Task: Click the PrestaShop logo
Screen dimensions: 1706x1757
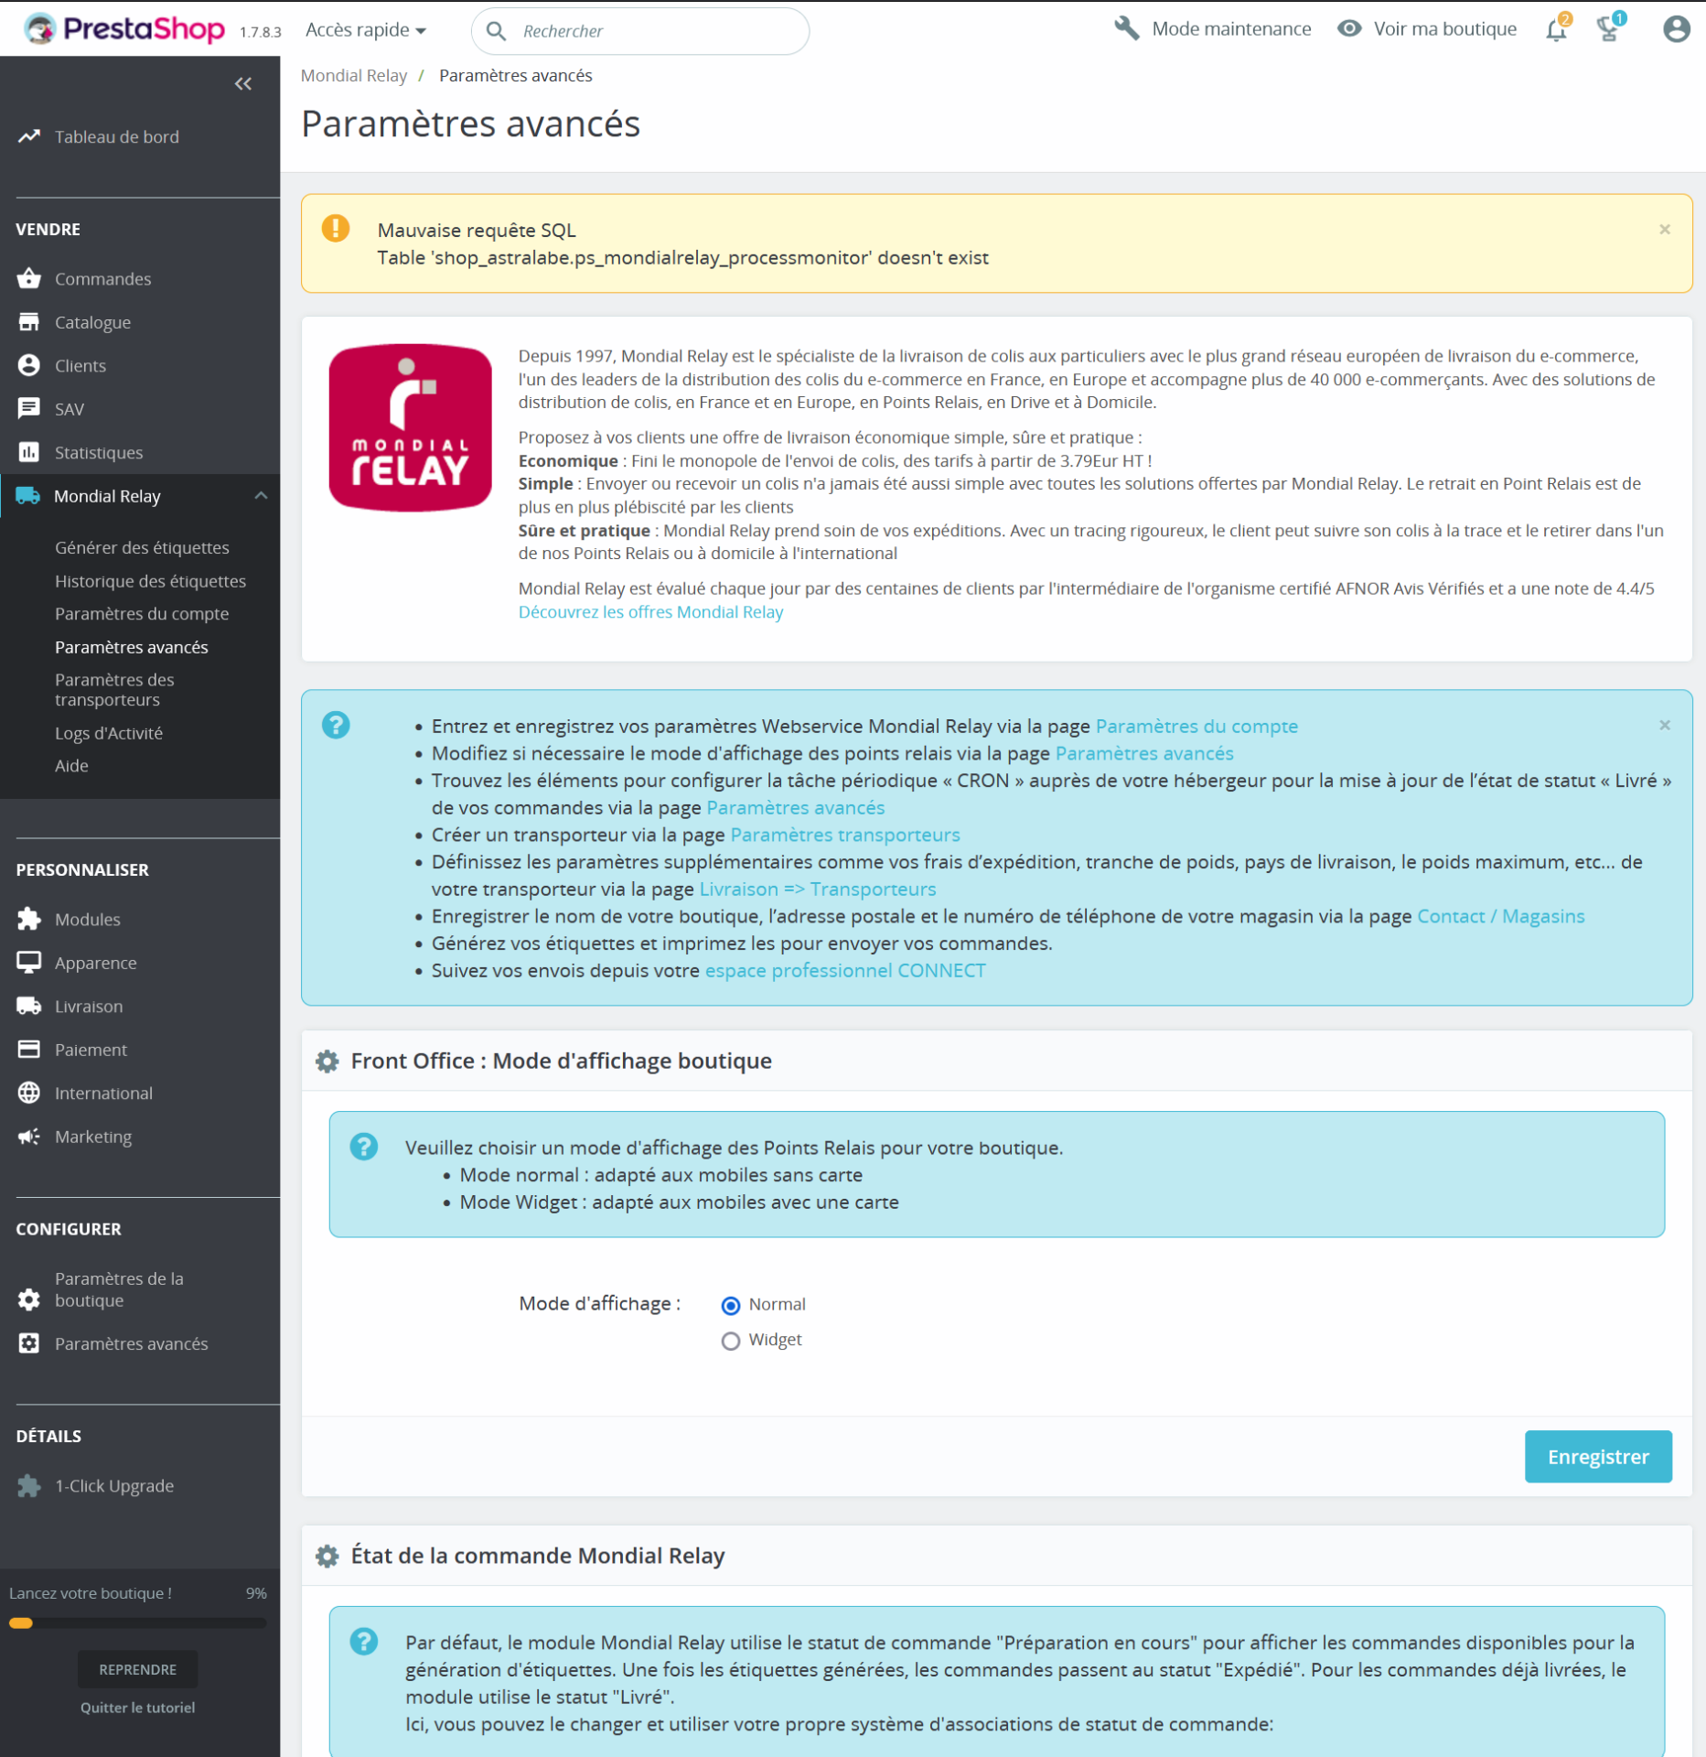Action: pyautogui.click(x=124, y=29)
